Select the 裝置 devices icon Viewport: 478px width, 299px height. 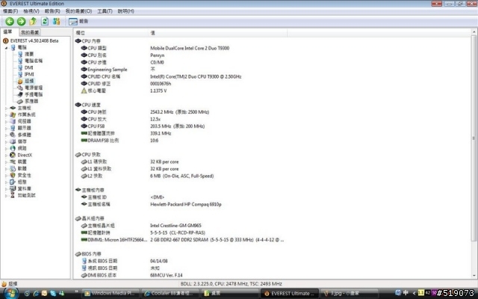pyautogui.click(x=13, y=161)
